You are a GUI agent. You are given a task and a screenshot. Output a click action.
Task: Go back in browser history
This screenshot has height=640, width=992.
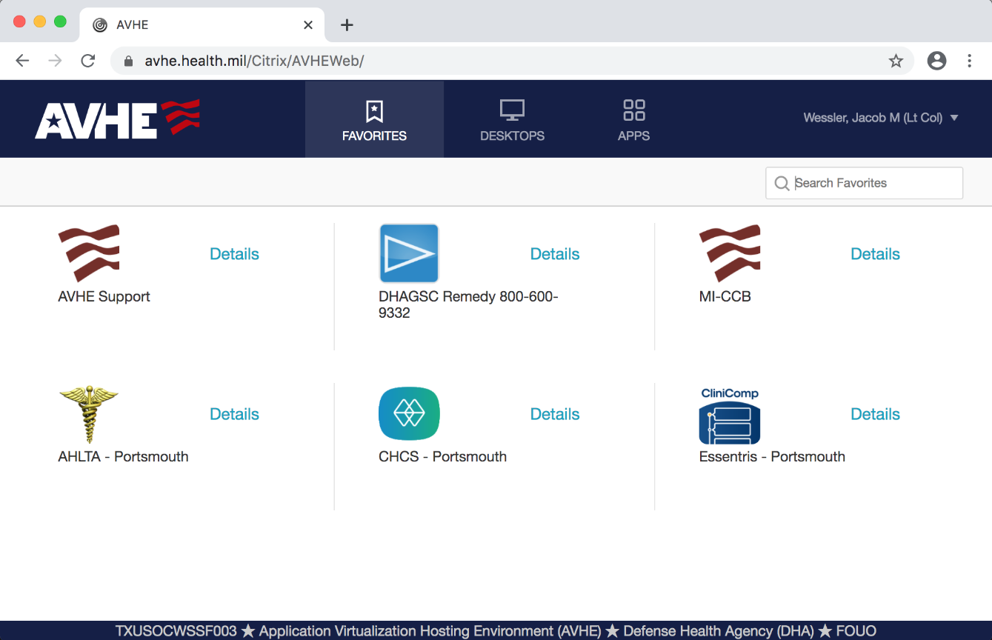pos(22,61)
